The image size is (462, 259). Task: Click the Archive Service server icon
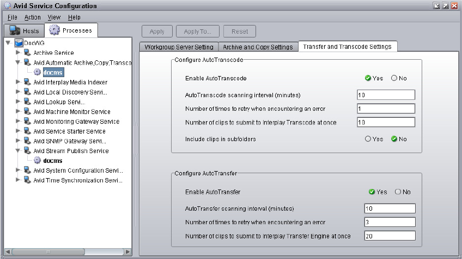click(x=27, y=53)
